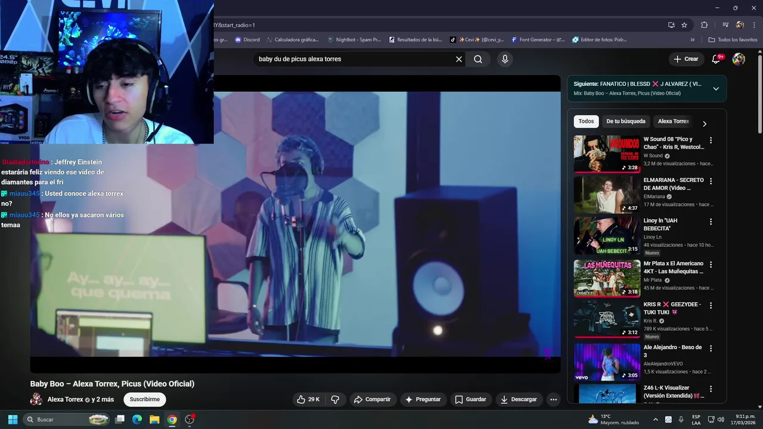Open options menu for KRIS R TUKI TUKI

(711, 306)
